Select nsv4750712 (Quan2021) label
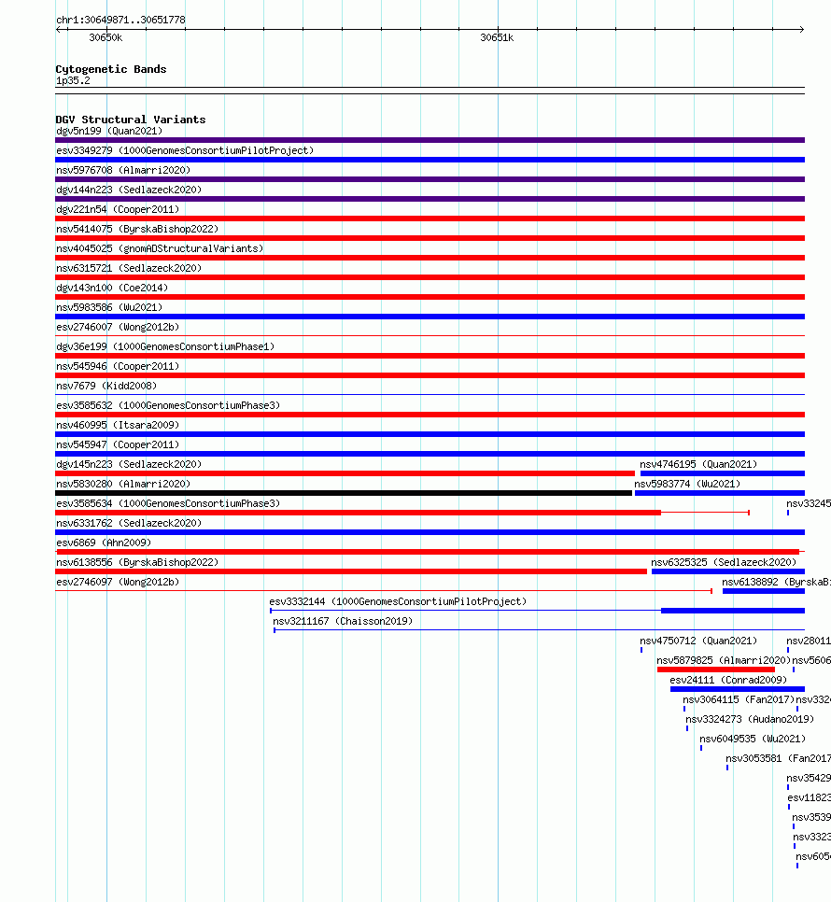This screenshot has width=831, height=902. 698,640
